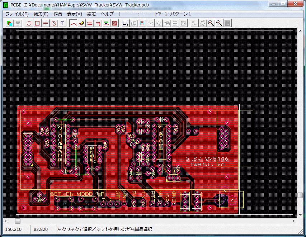This screenshot has height=237, width=306.
Task: Open the 設定 menu
Action: (91, 14)
